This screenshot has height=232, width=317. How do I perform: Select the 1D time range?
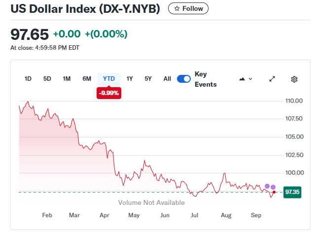click(x=28, y=79)
